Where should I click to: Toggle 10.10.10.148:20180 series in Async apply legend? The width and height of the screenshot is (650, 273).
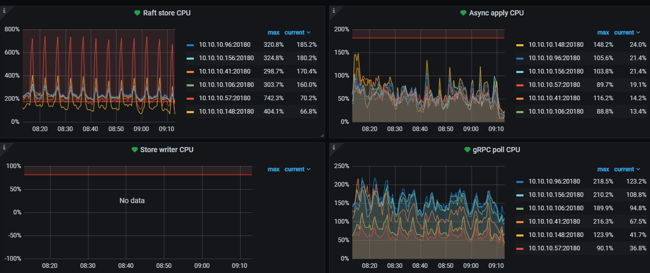pyautogui.click(x=554, y=45)
